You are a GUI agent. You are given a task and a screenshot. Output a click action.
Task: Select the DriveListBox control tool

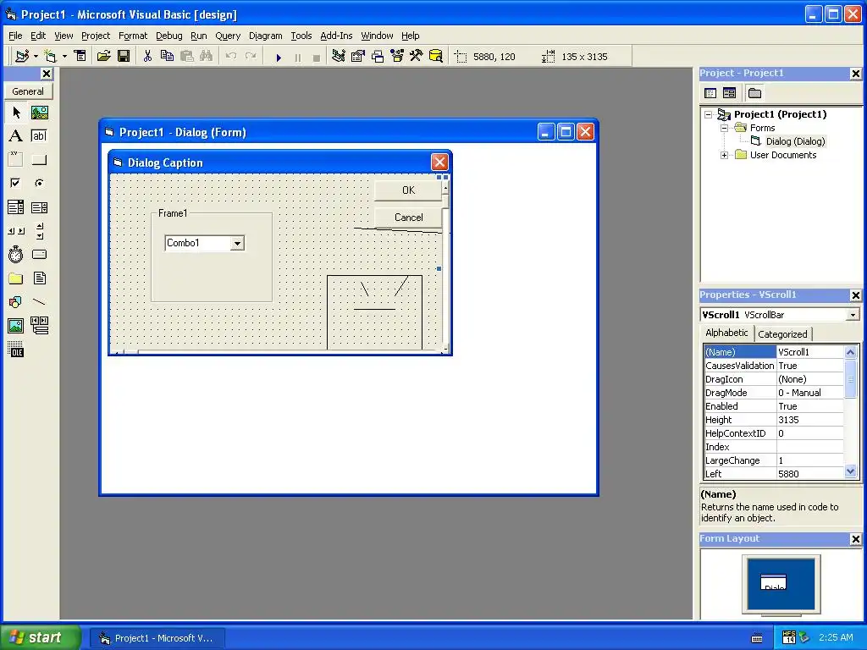pyautogui.click(x=39, y=255)
